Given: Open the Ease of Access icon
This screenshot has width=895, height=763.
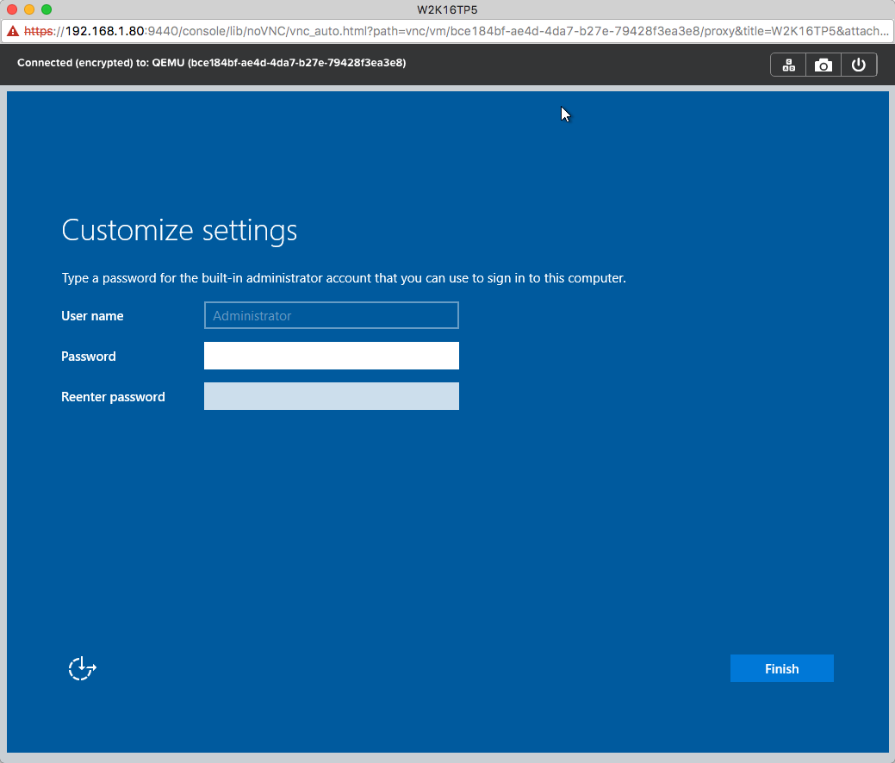Looking at the screenshot, I should coord(82,668).
